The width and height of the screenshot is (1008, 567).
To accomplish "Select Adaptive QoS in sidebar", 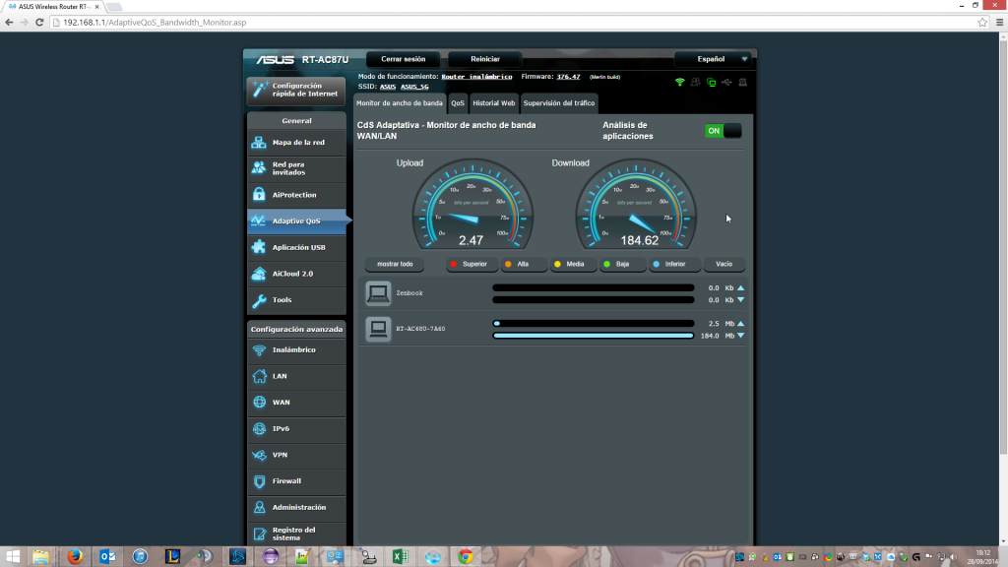I will tap(296, 221).
